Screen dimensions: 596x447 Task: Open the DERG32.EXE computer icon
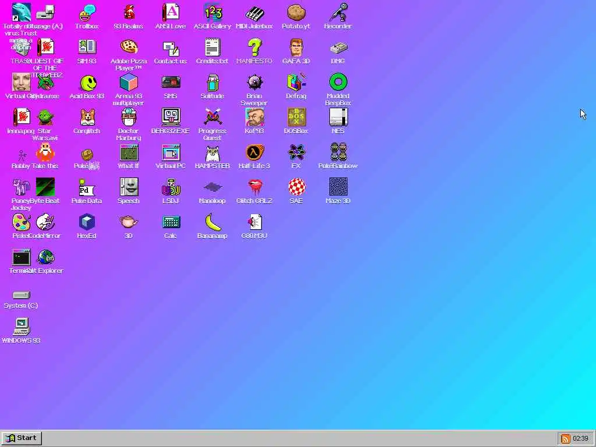click(x=171, y=117)
